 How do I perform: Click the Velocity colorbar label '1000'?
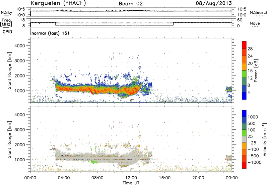(253, 117)
